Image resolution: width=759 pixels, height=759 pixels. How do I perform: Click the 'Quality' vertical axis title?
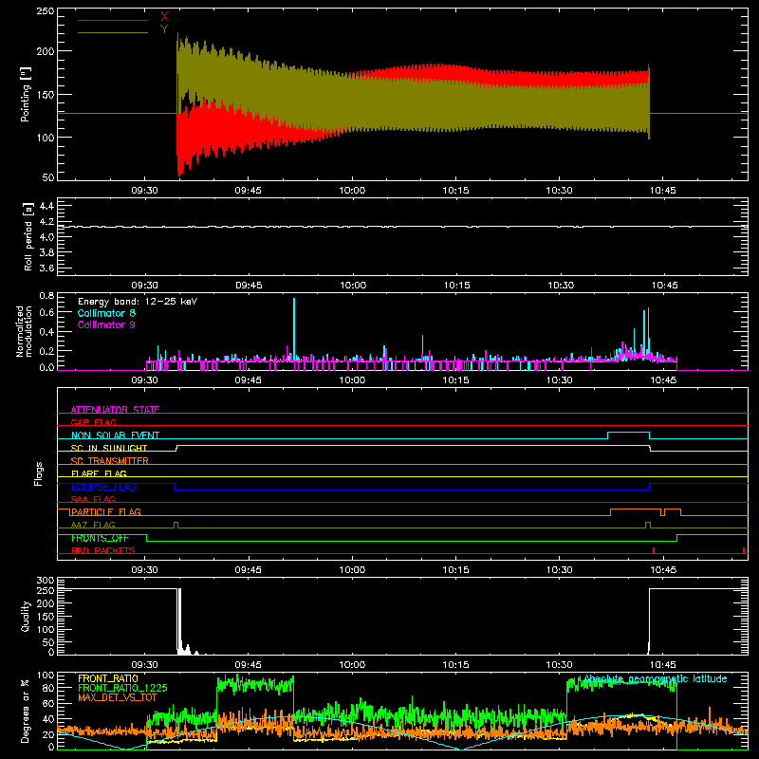[x=26, y=616]
